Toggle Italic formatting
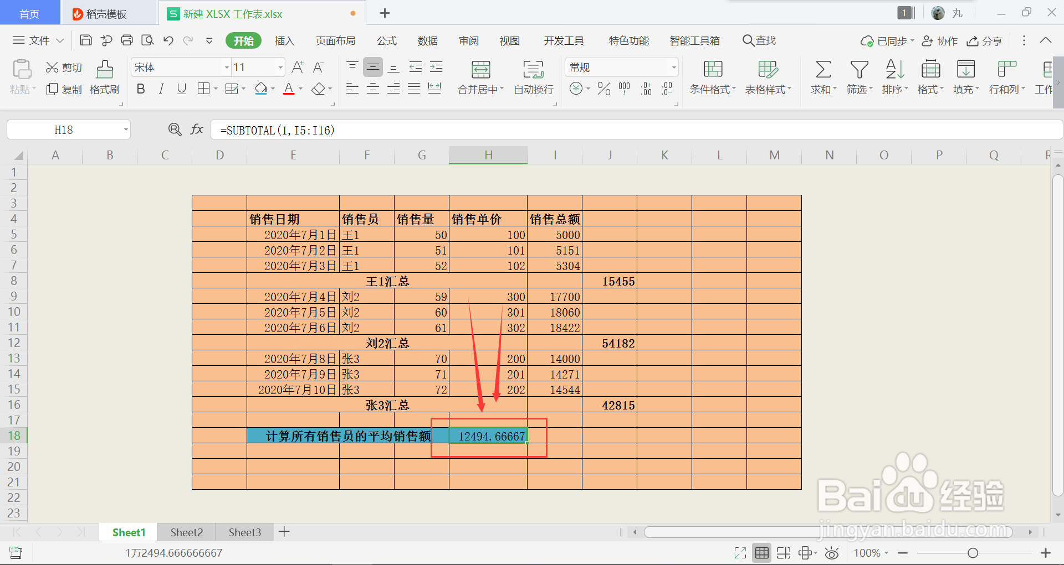 (x=161, y=89)
